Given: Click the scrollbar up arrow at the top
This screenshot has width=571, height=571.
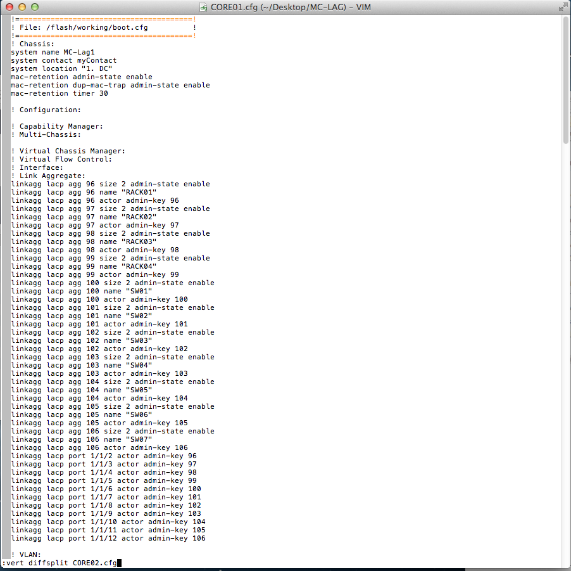Looking at the screenshot, I should tap(566, 20).
